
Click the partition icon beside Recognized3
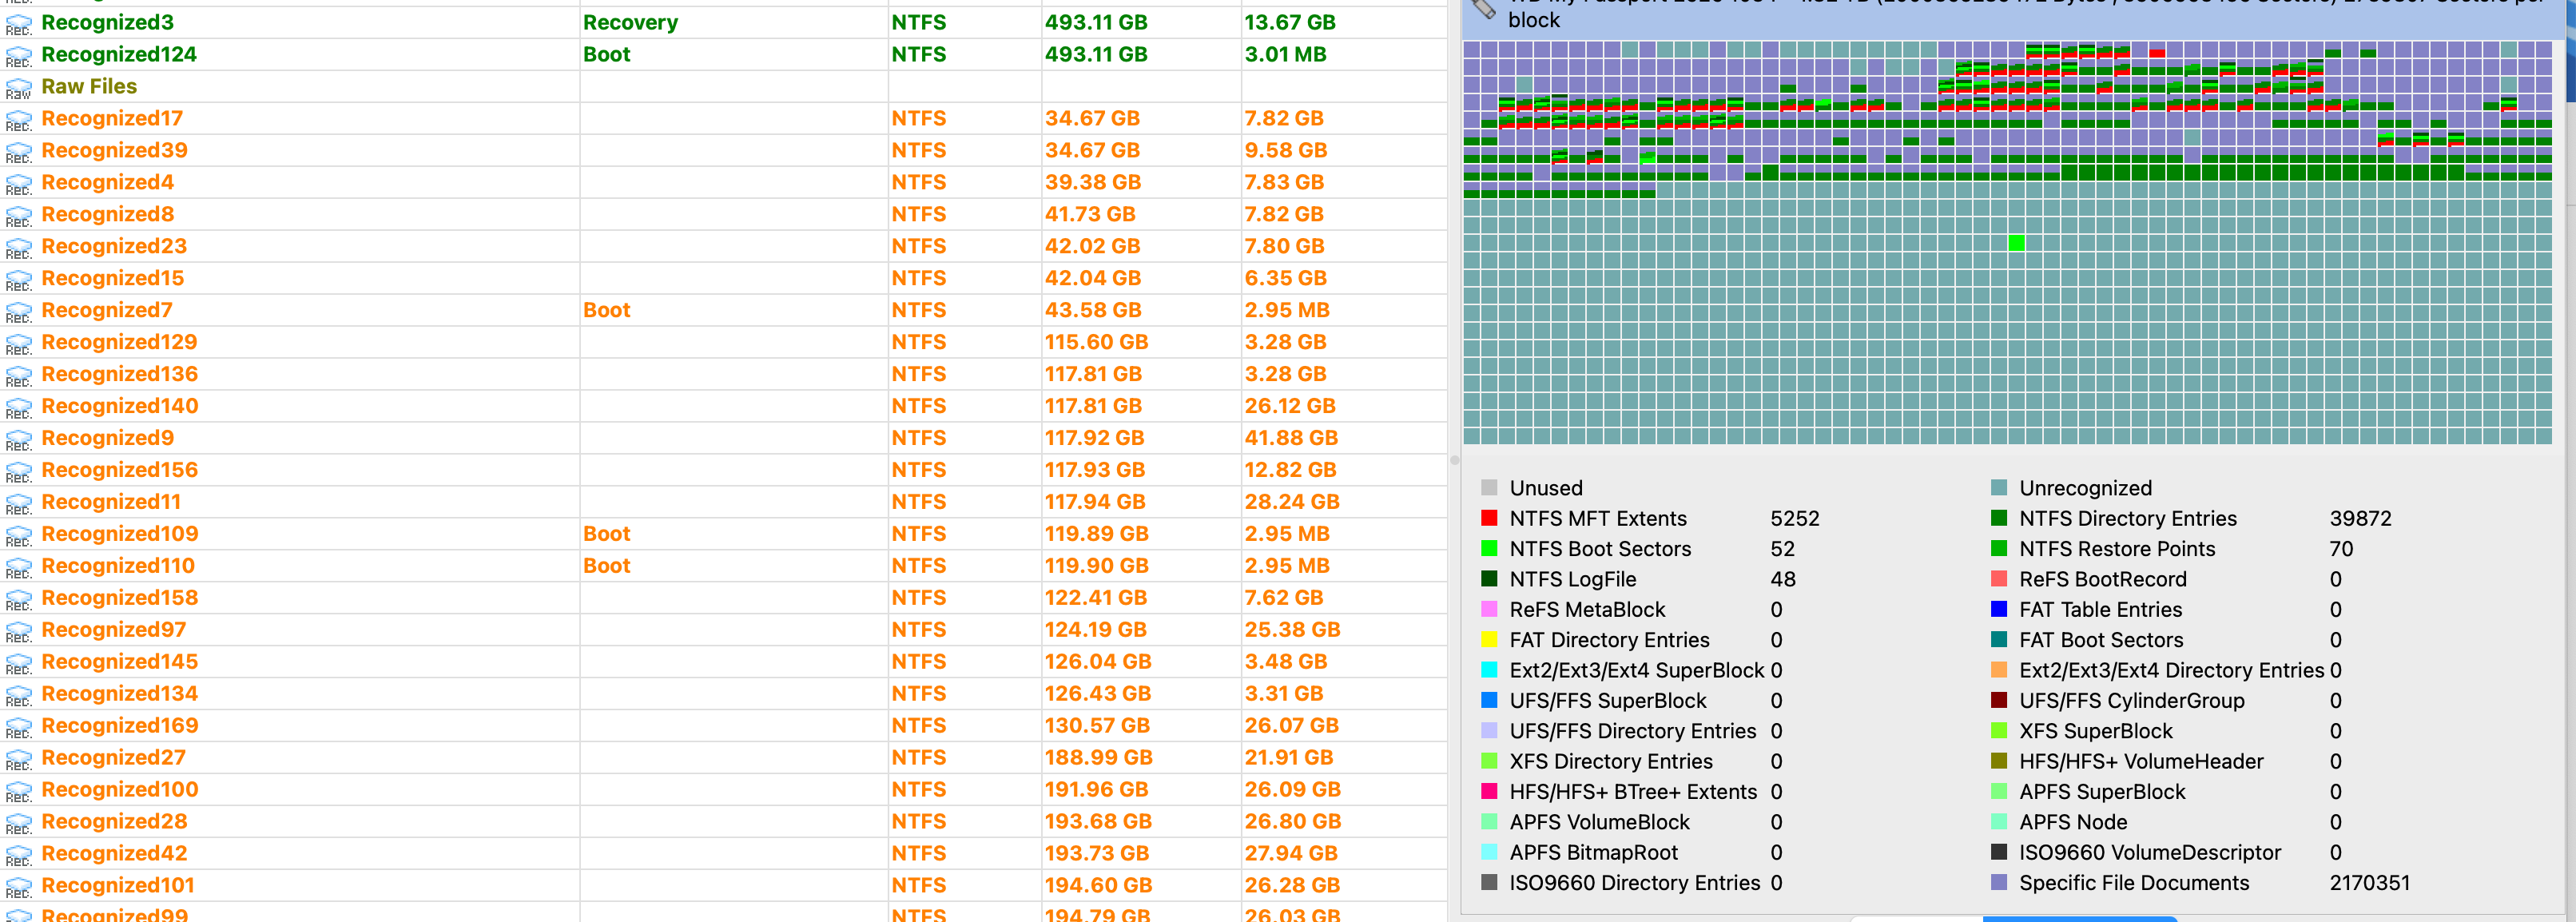point(18,23)
